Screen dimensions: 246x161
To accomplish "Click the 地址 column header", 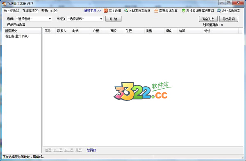I will coord(221,31).
